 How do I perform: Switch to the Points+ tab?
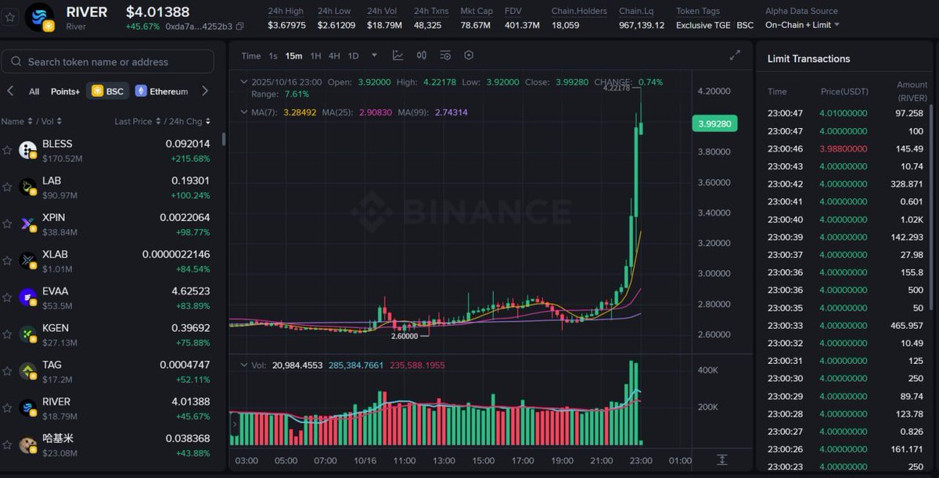(65, 91)
